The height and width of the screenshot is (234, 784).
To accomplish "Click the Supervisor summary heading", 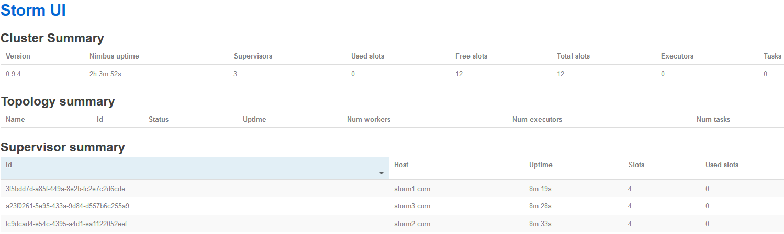I will pos(63,147).
